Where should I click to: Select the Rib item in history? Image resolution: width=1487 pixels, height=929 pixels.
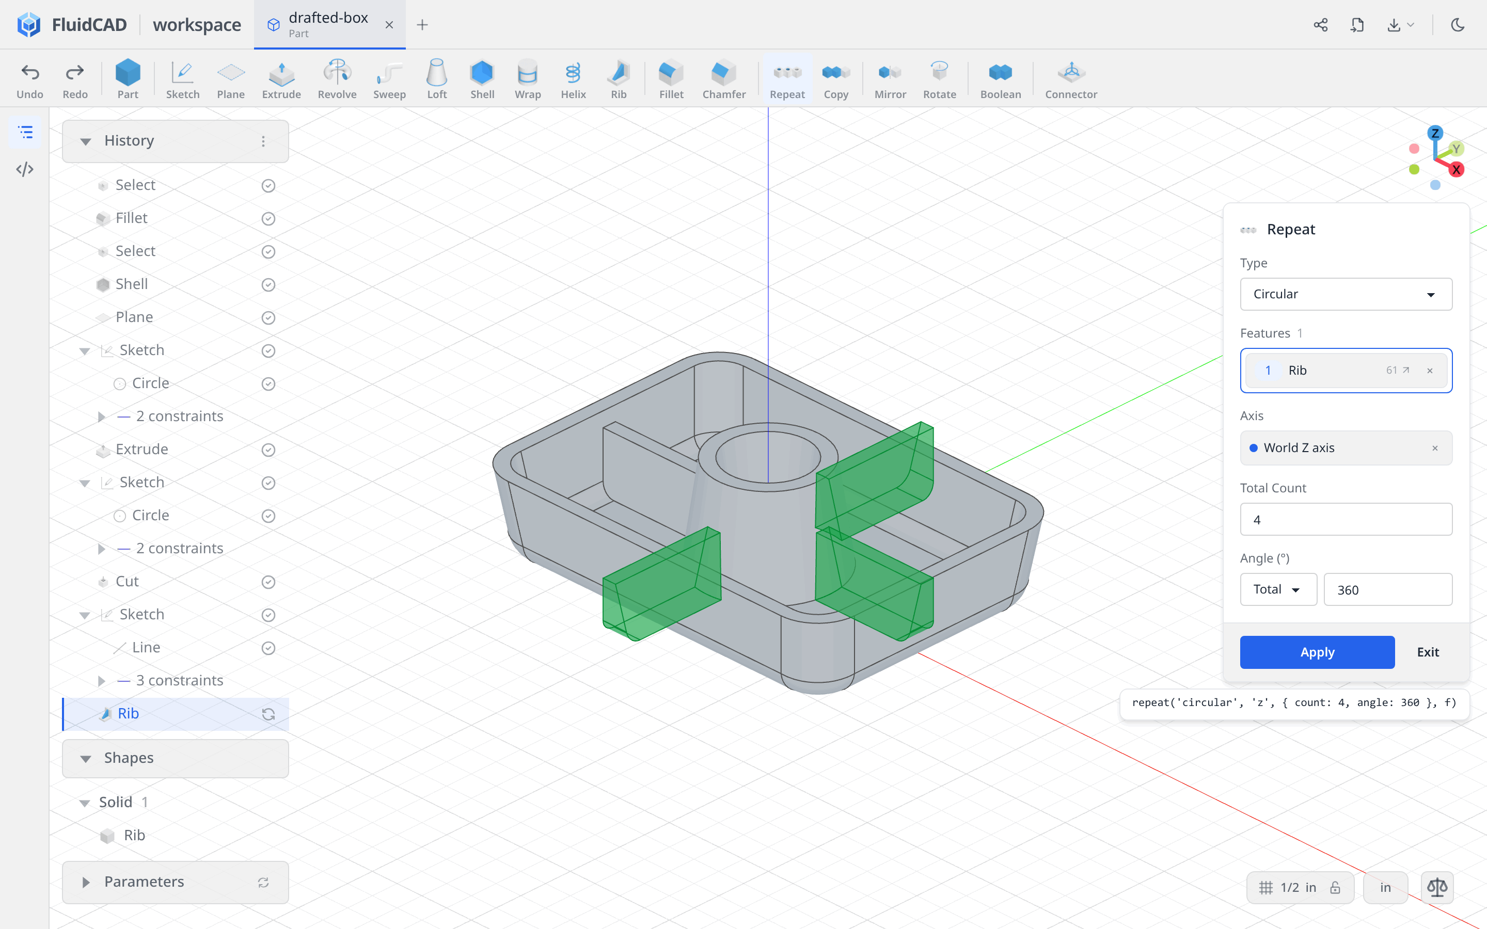(x=176, y=714)
